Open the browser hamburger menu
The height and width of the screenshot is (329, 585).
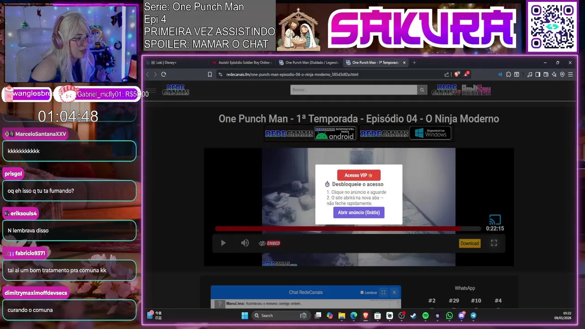pos(570,74)
